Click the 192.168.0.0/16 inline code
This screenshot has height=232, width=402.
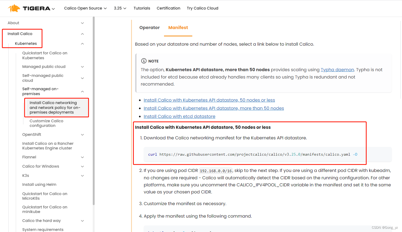(x=216, y=171)
